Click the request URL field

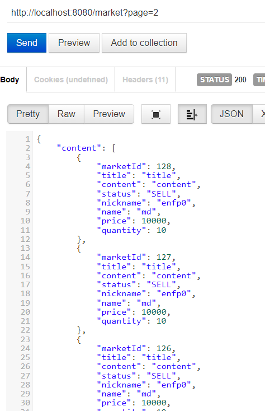pyautogui.click(x=136, y=12)
